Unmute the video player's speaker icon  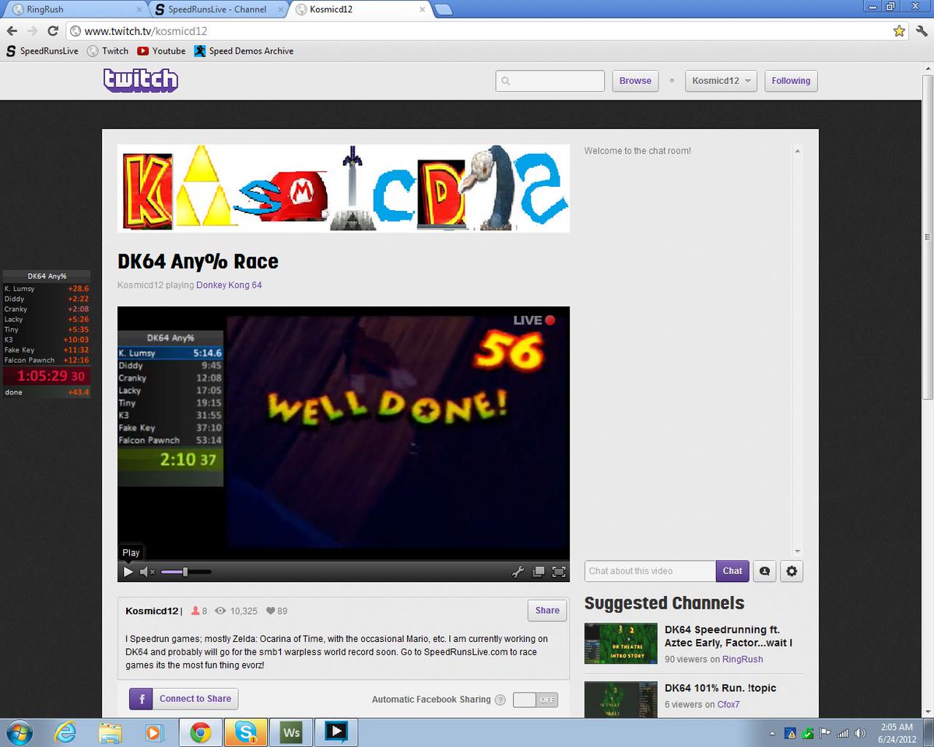[147, 572]
